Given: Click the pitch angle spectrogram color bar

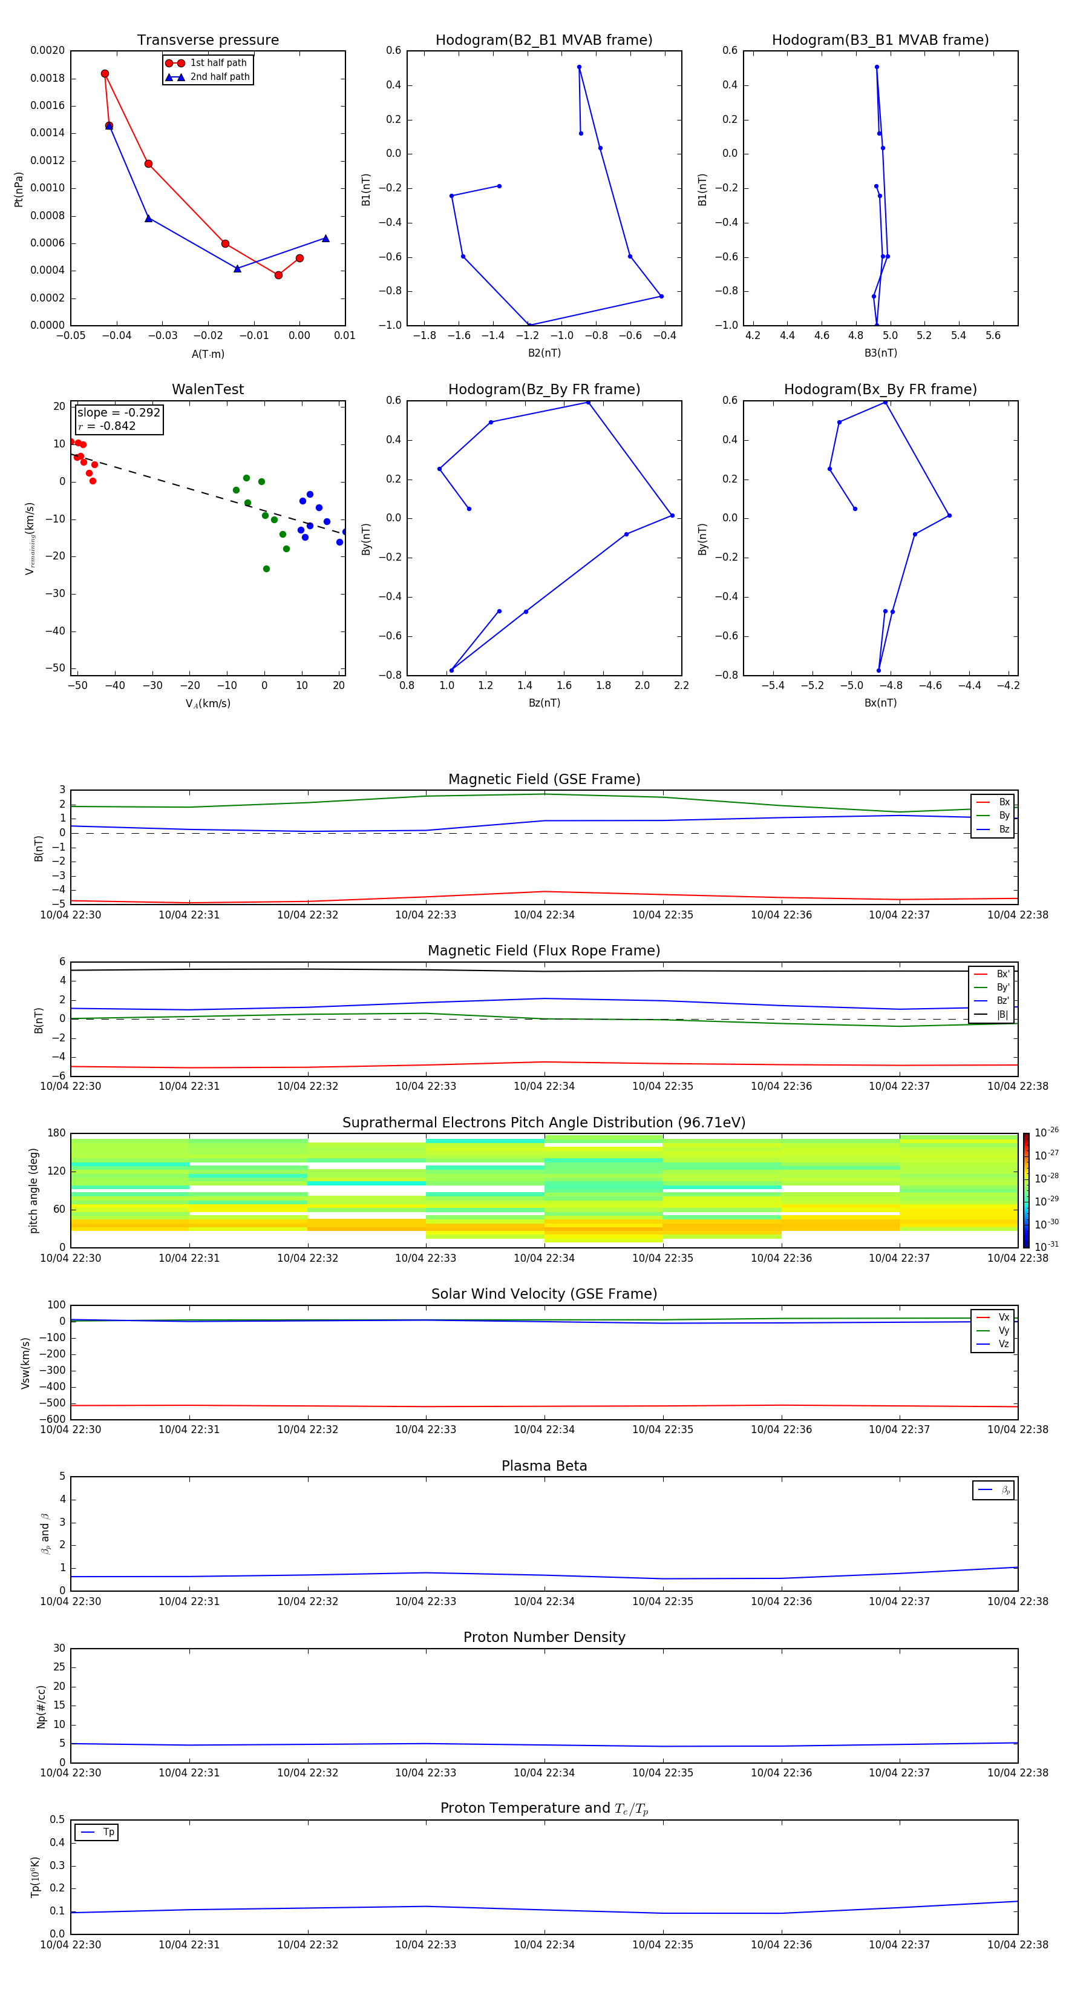Looking at the screenshot, I should click(1026, 1190).
